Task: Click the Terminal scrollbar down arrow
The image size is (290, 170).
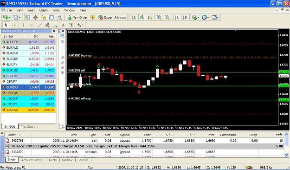Action: pyautogui.click(x=286, y=155)
